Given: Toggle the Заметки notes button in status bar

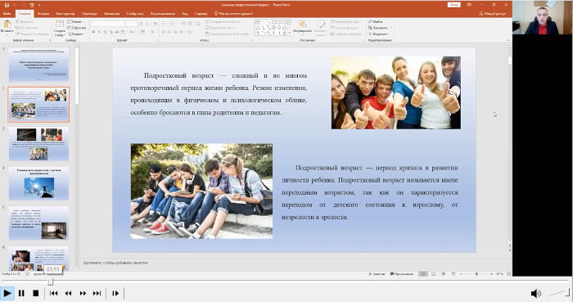Looking at the screenshot, I should (377, 274).
